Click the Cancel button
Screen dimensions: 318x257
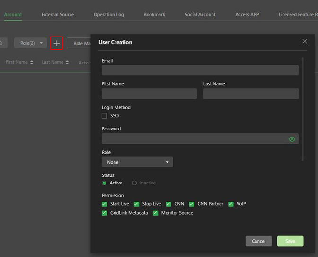(x=258, y=241)
